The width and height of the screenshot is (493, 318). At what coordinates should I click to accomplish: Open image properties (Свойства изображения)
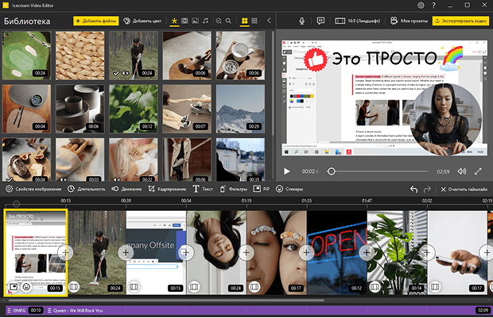point(33,189)
